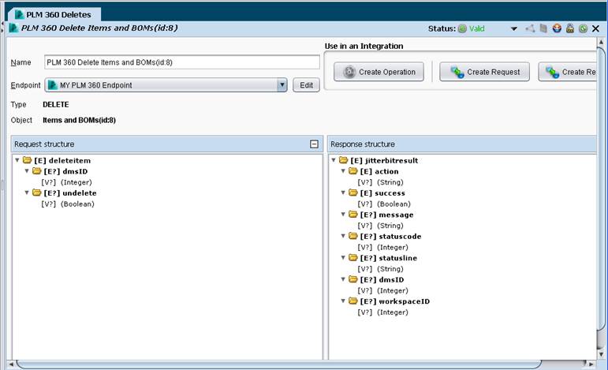
Task: Click the grayed share/dependencies icon in header
Action: 530,28
